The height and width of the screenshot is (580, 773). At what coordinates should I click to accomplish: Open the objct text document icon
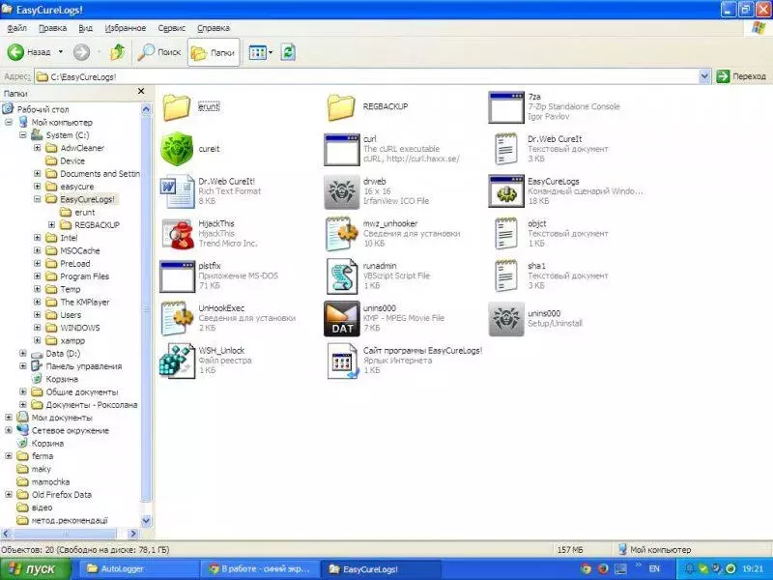pyautogui.click(x=506, y=234)
